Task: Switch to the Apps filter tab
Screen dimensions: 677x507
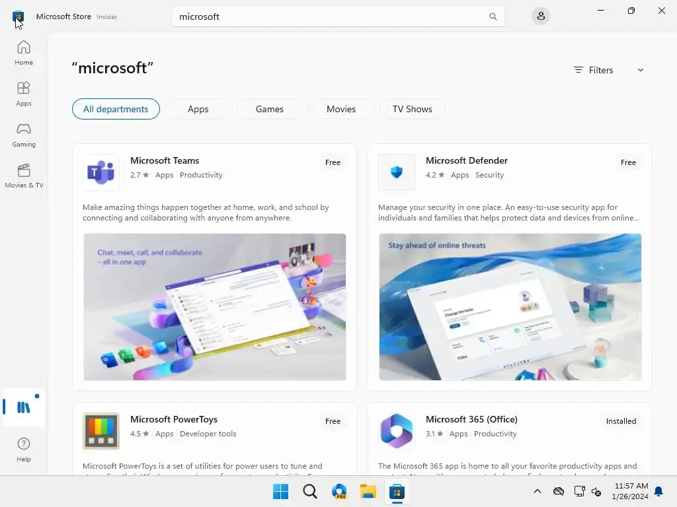Action: [198, 109]
